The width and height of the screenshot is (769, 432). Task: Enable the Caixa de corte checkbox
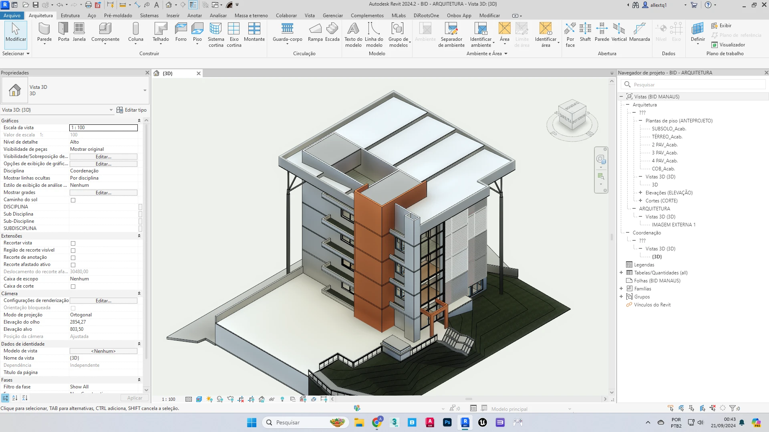(73, 286)
